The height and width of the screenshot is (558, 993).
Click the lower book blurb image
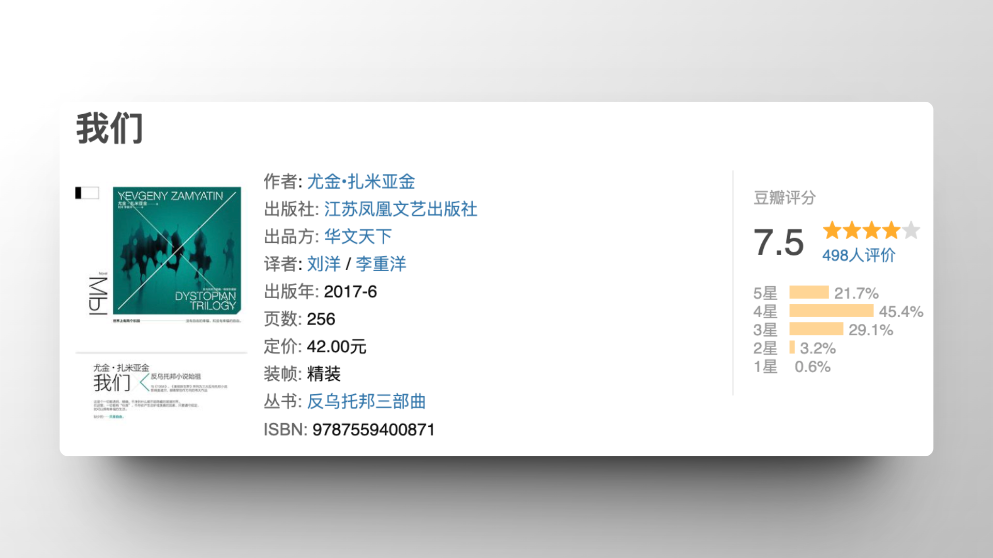tap(160, 391)
